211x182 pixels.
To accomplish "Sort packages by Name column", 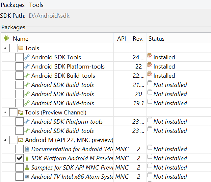I will [21, 39].
